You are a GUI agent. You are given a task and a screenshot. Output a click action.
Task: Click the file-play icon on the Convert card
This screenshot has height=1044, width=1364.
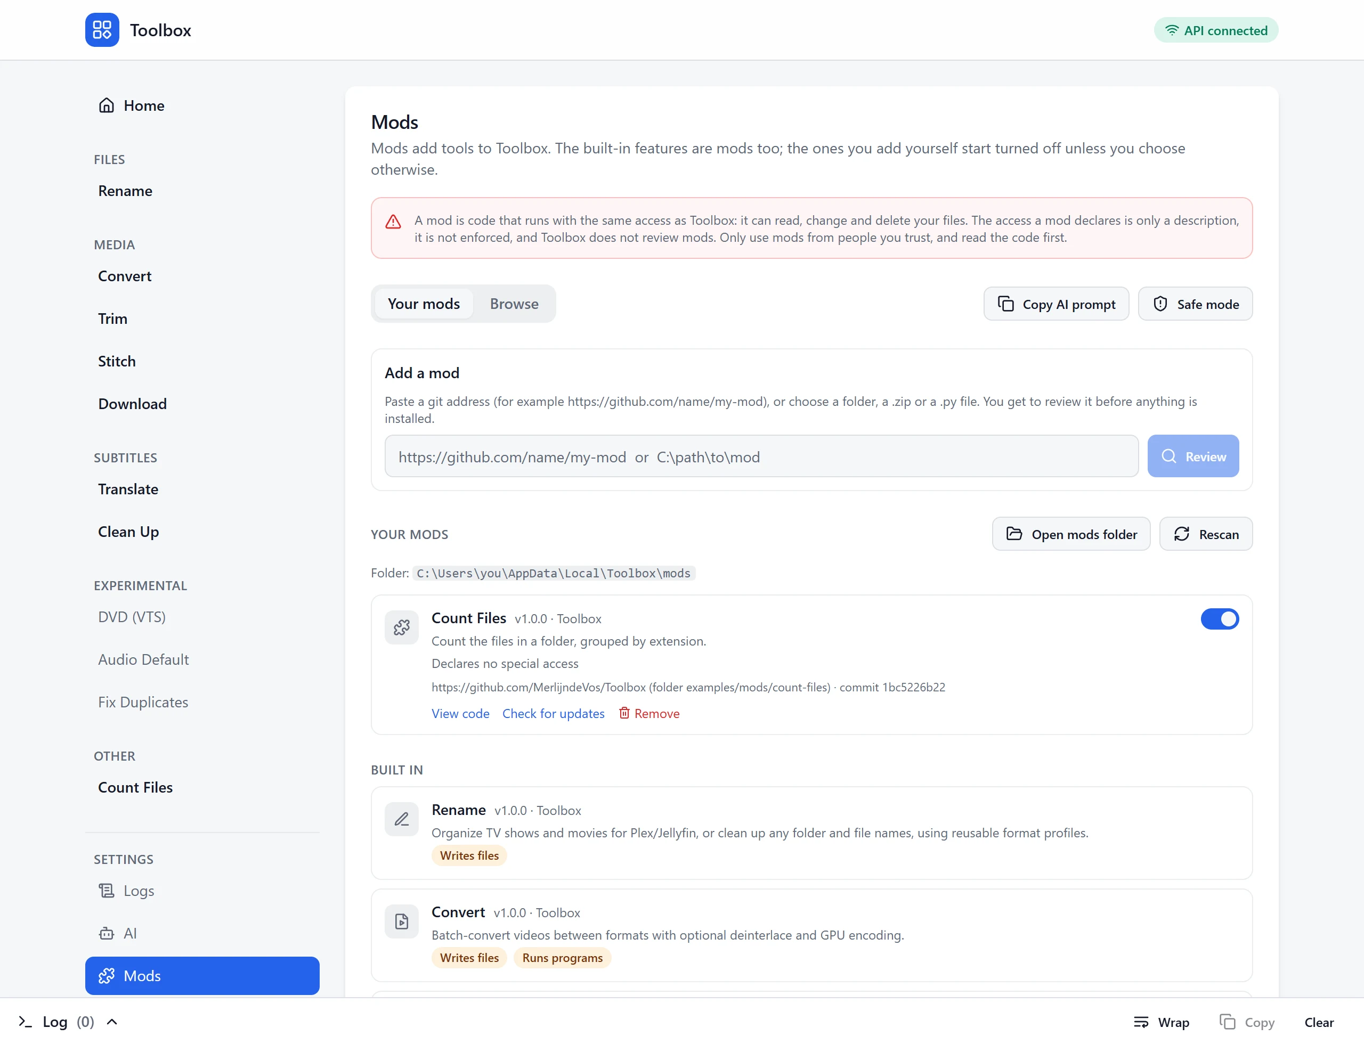(x=402, y=921)
